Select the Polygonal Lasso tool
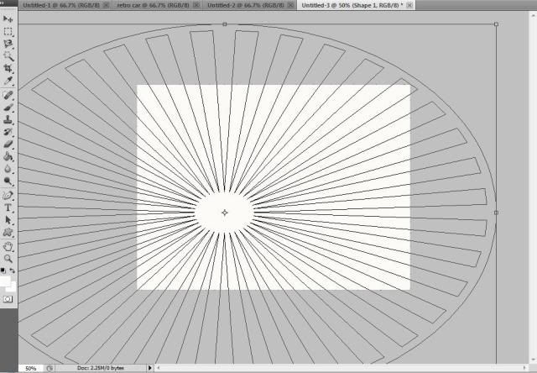This screenshot has width=537, height=373. pos(8,44)
